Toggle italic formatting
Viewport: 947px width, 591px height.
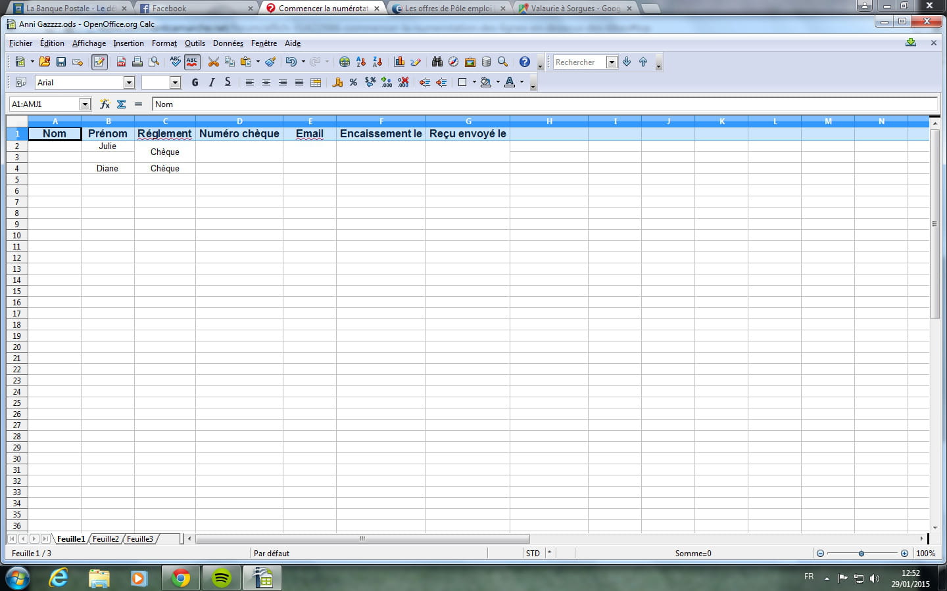coord(211,82)
